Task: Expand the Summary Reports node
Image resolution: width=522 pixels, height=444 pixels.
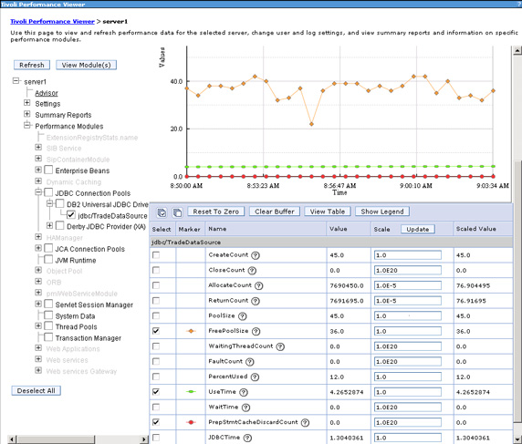Action: 27,114
